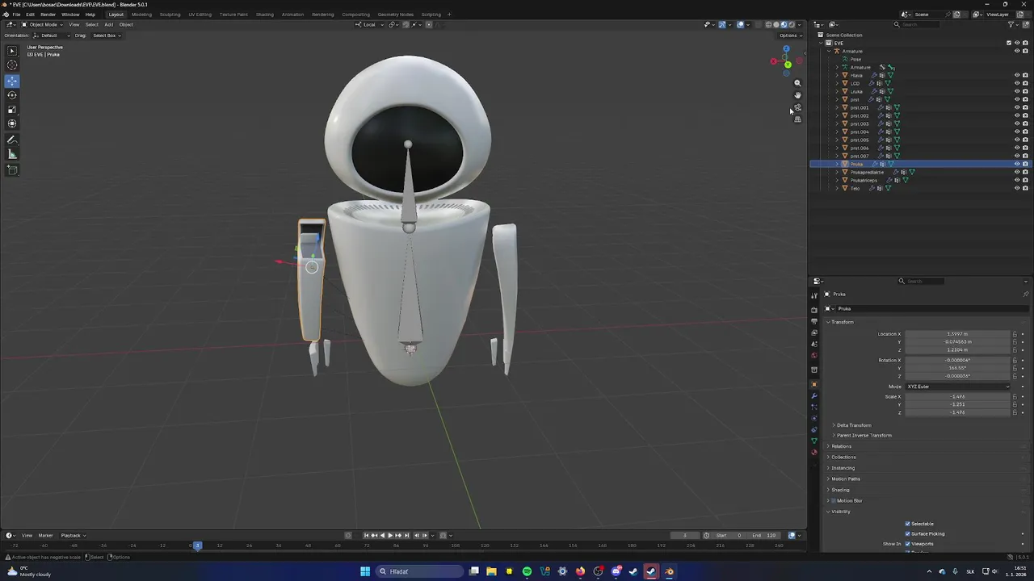Select the Select Box tool
The height and width of the screenshot is (581, 1034).
click(12, 51)
